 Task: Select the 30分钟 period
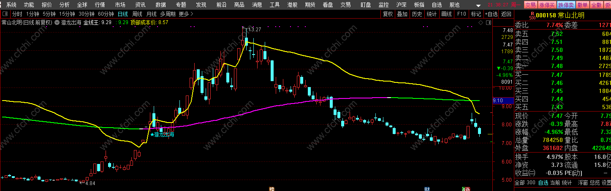click(x=87, y=14)
